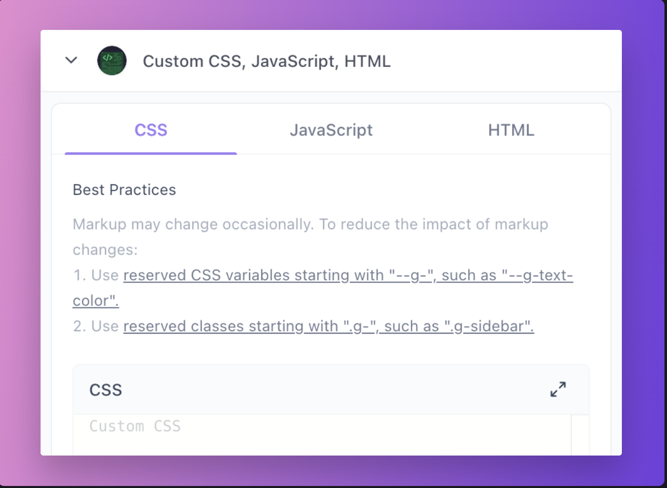Expand the CSS editor to fullscreen
This screenshot has height=488, width=667.
(x=558, y=389)
